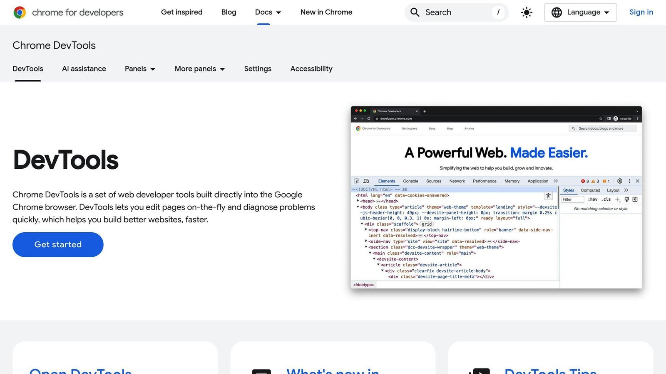Open the Language dropdown
This screenshot has width=666, height=374.
click(x=580, y=12)
